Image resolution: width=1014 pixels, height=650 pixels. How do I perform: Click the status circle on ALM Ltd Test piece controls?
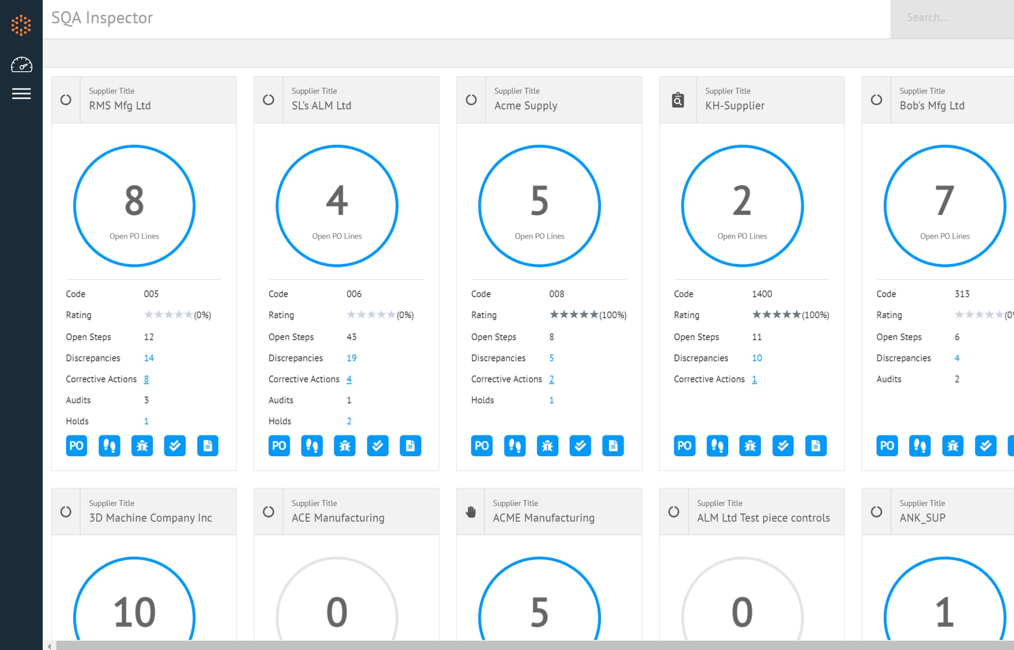[674, 512]
